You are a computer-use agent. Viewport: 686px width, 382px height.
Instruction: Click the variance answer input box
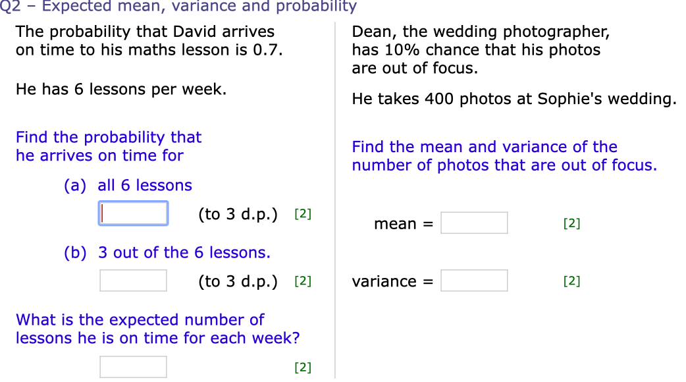click(x=474, y=281)
